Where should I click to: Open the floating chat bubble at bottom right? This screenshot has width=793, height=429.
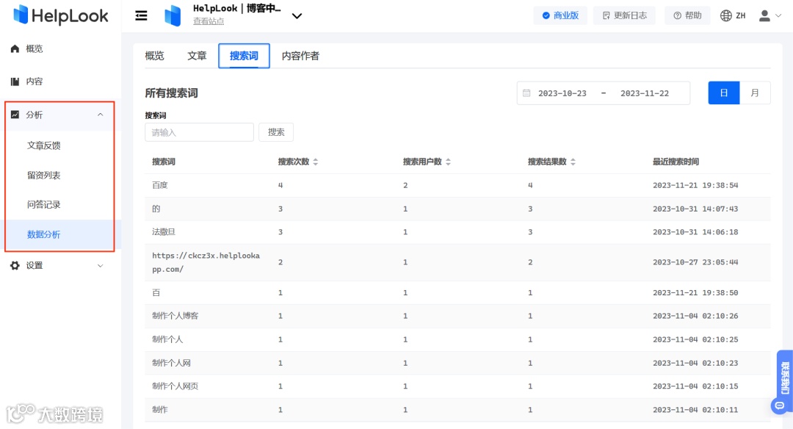point(778,405)
